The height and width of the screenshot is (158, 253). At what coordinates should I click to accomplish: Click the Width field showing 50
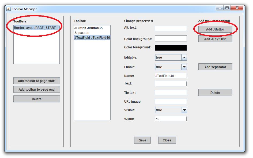coord(171,119)
